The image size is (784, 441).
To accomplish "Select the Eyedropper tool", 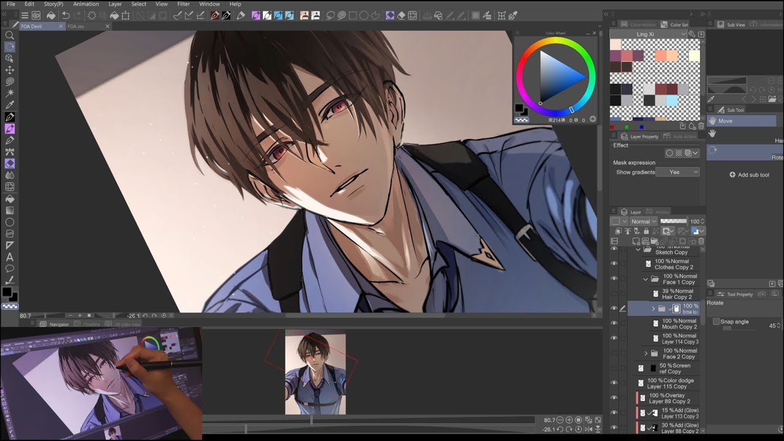I will [10, 105].
